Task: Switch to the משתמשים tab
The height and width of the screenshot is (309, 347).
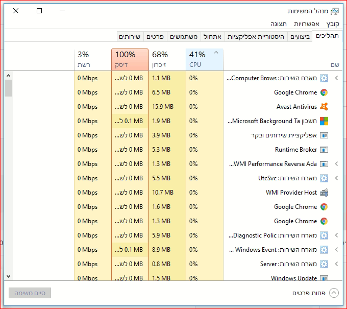Action: 184,37
